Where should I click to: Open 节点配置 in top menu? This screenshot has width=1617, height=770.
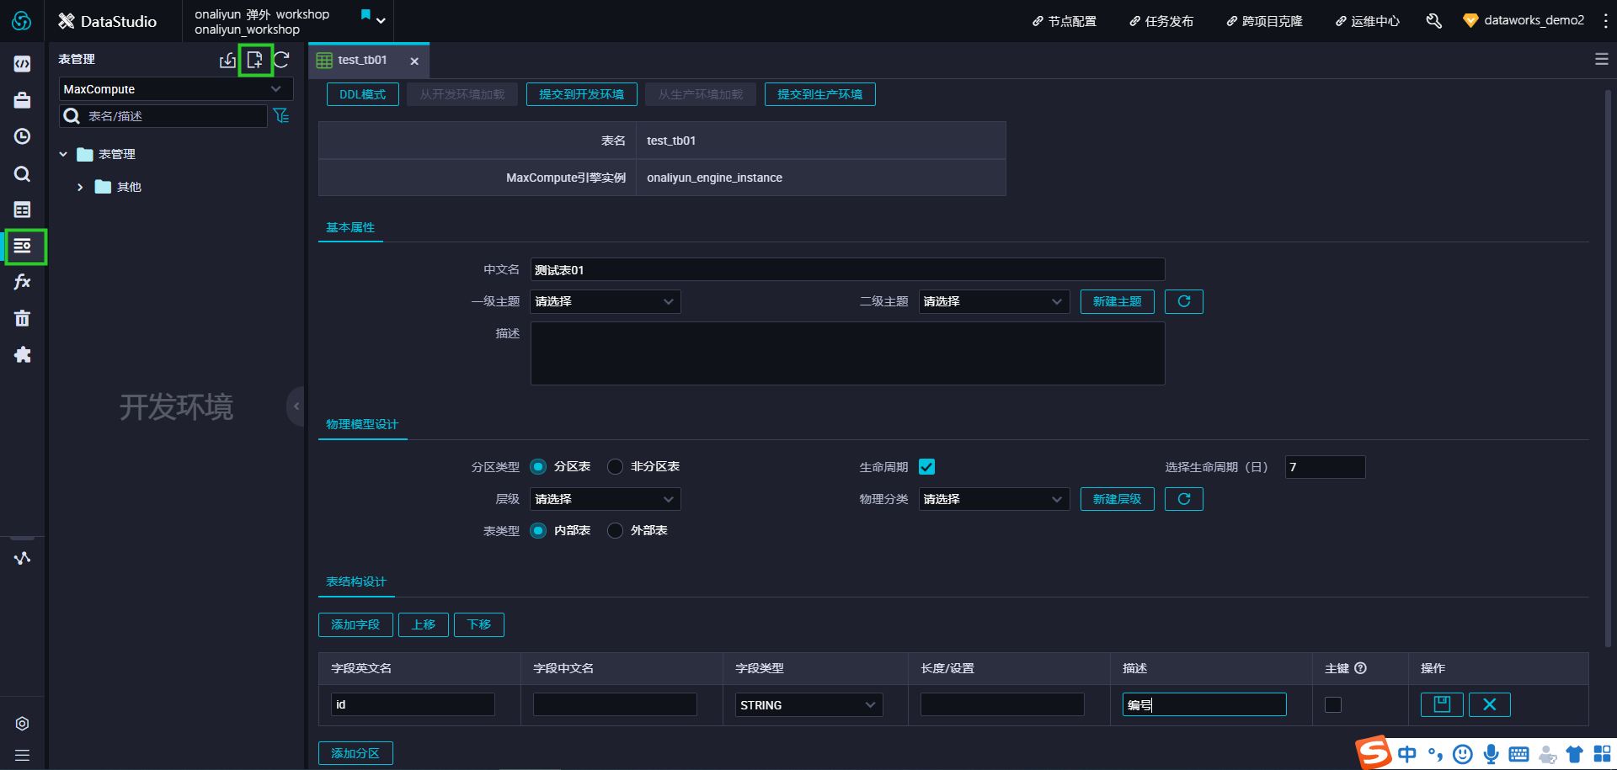tap(1065, 21)
